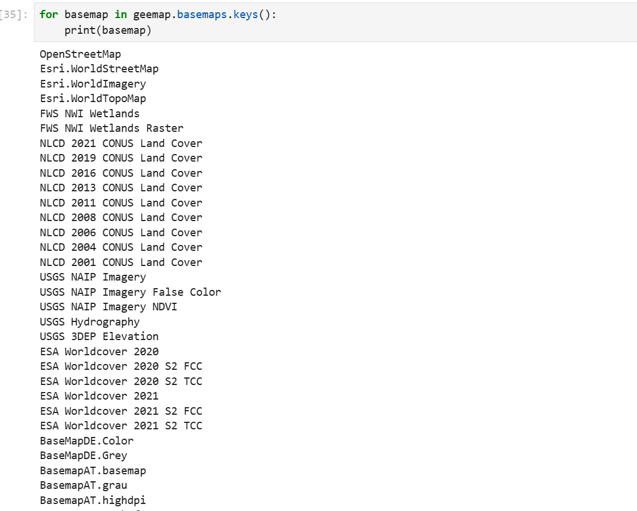Click the cell execution prompt [35]
The width and height of the screenshot is (637, 511).
pyautogui.click(x=14, y=15)
